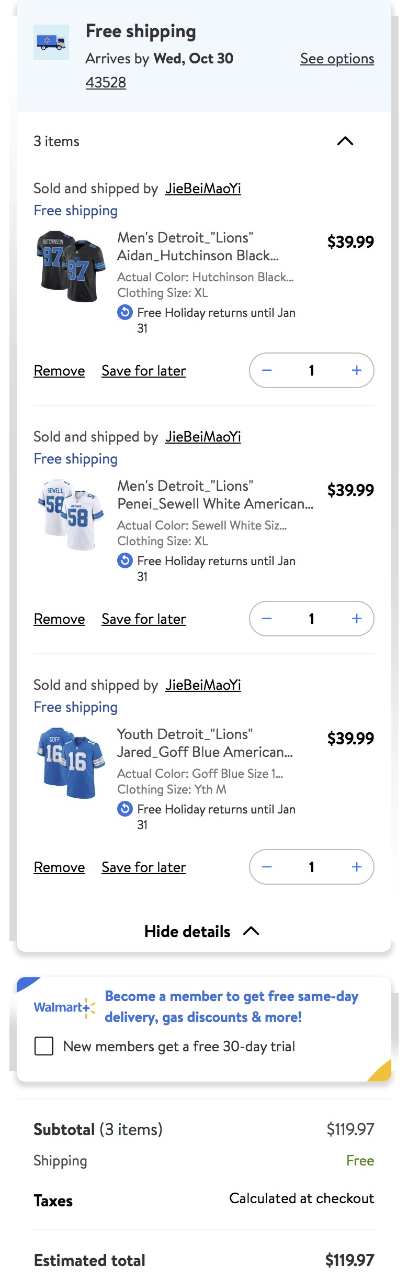Decrease quantity of Hutchinson Black jersey
This screenshot has height=1287, width=408.
click(x=267, y=370)
